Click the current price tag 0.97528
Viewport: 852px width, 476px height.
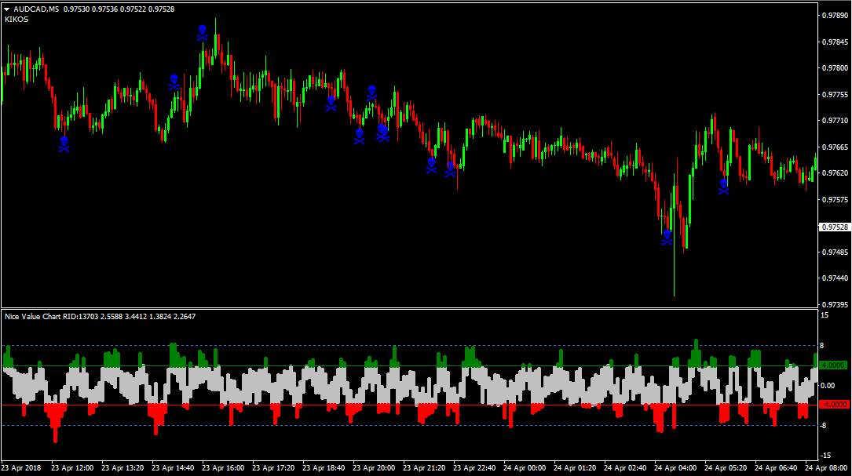(x=834, y=227)
